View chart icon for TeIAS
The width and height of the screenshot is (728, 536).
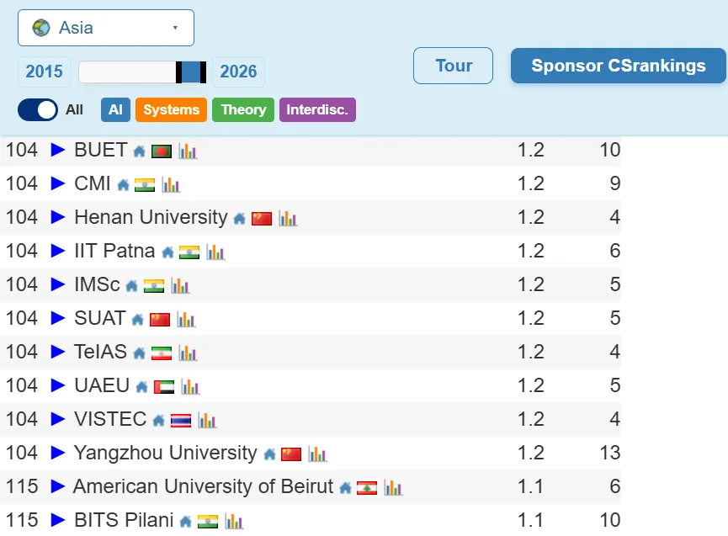188,353
